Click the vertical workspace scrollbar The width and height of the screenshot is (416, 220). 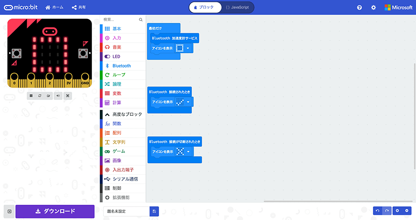pos(415,116)
